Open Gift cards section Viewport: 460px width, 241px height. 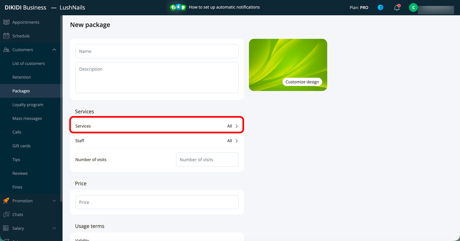[x=21, y=146]
